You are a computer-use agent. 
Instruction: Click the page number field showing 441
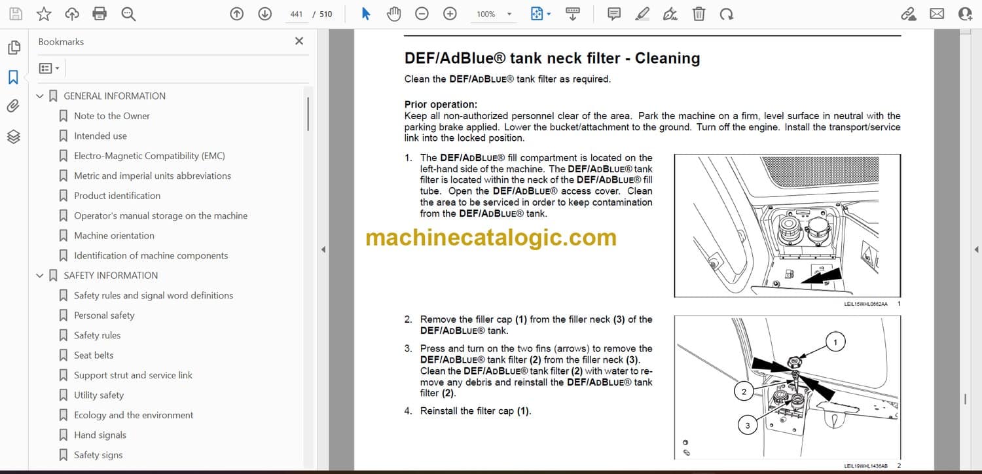(x=297, y=14)
